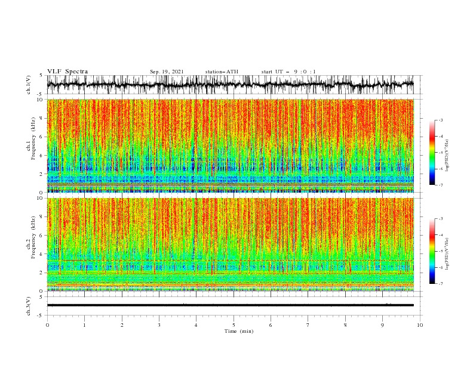The width and height of the screenshot is (473, 365).
Task: Click the ch.1 voltage waveform plot
Action: click(230, 85)
